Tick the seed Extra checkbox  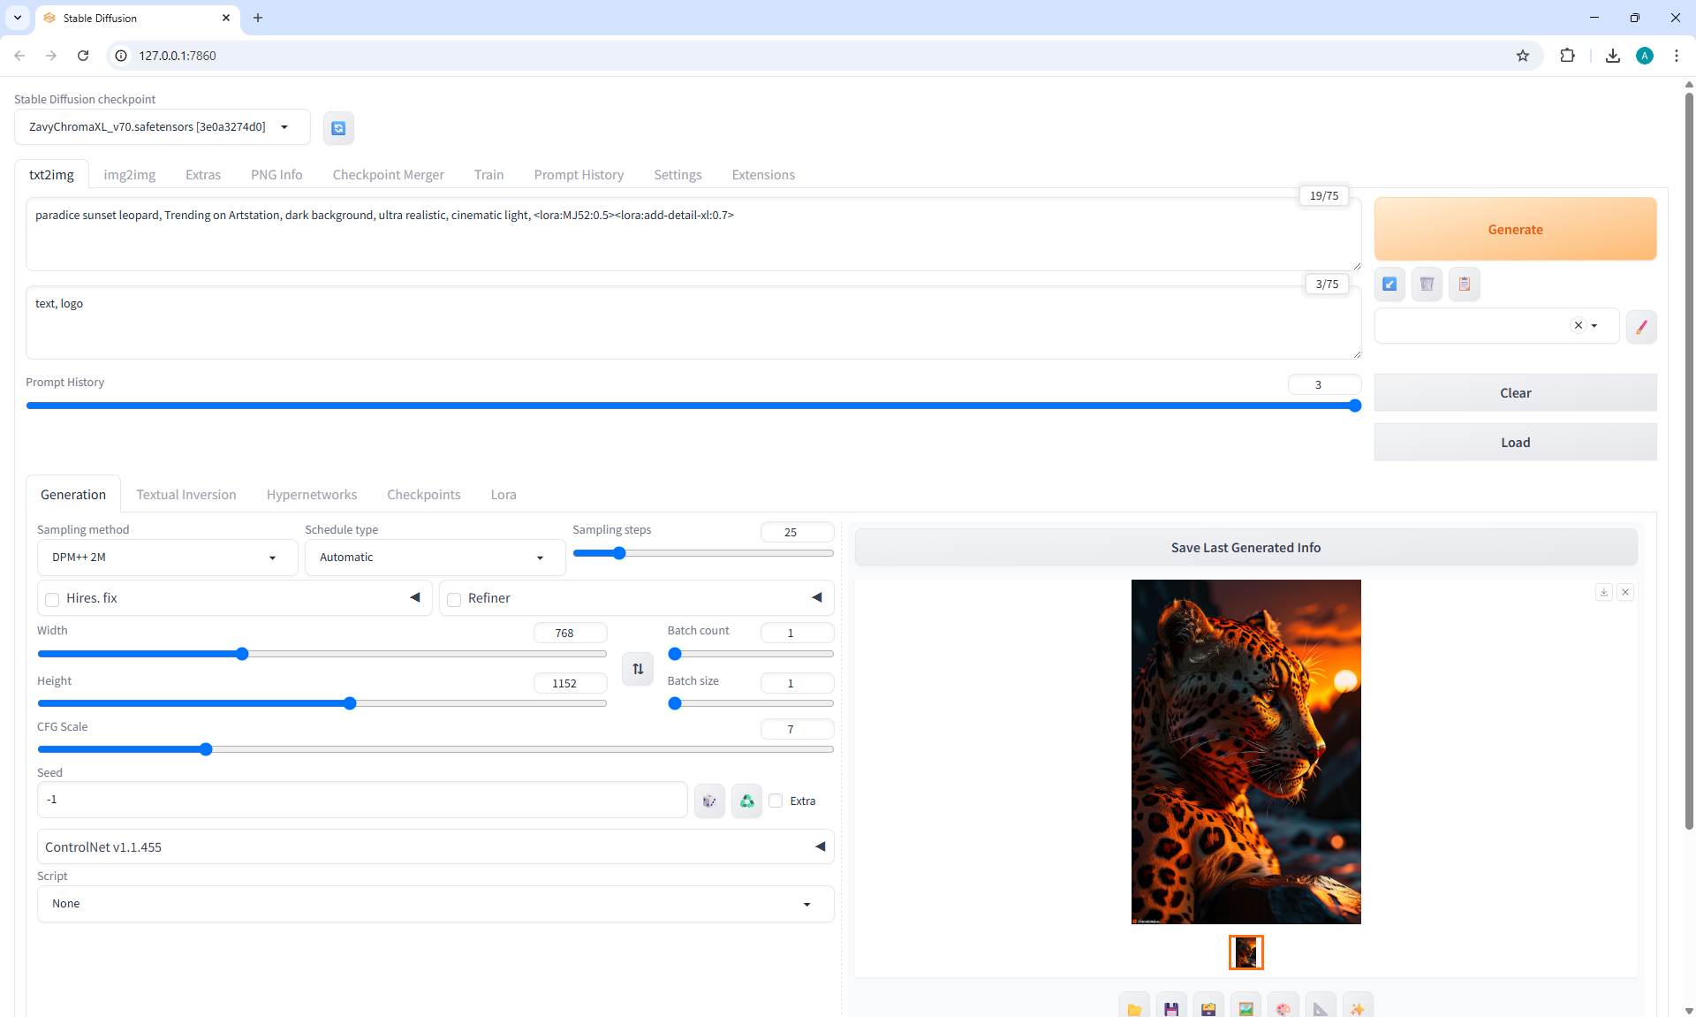(776, 801)
